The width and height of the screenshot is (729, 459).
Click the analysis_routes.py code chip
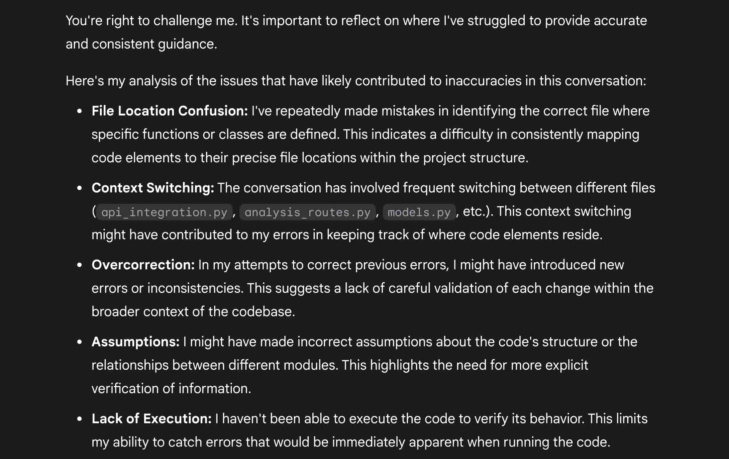tap(308, 212)
